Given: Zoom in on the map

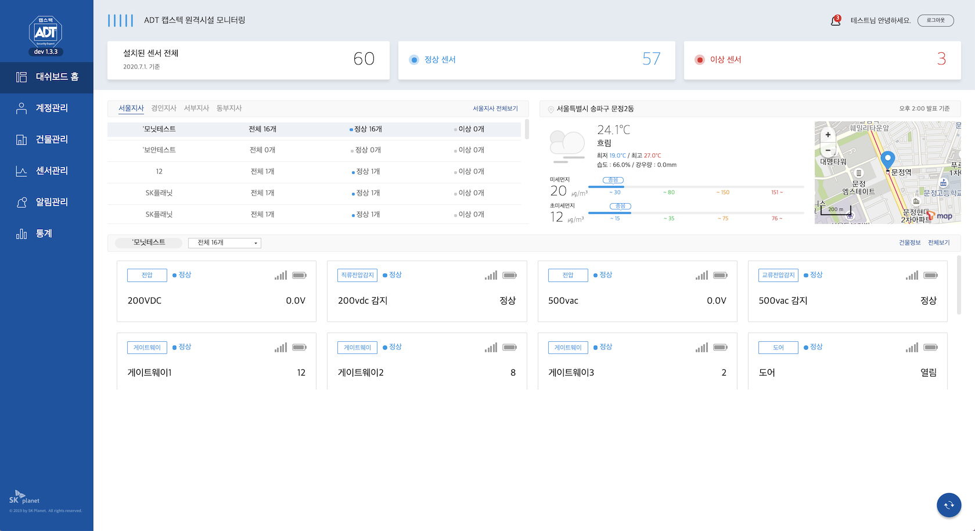Looking at the screenshot, I should [828, 135].
